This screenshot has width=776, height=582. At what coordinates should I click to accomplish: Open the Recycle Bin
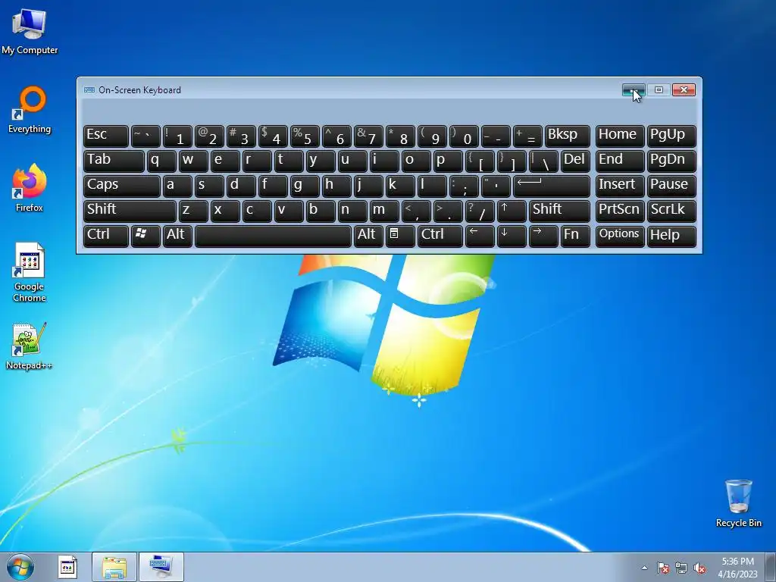(738, 503)
